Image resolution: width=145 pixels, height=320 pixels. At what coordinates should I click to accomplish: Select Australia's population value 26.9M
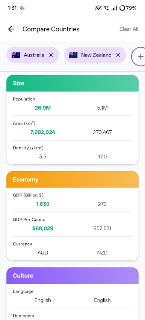(x=43, y=108)
